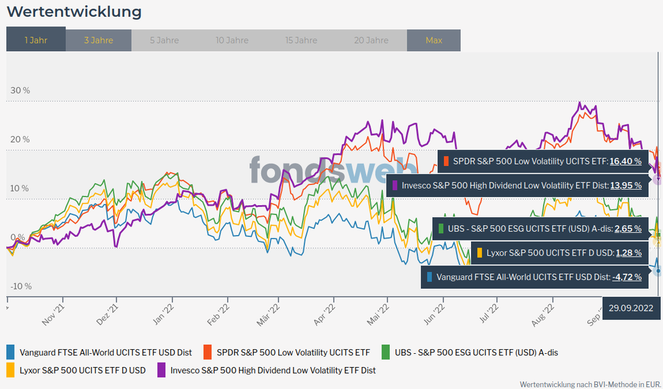The image size is (663, 389).
Task: Hide Lyxor S&P 500 UCITS ETF legend label
Action: pyautogui.click(x=82, y=370)
